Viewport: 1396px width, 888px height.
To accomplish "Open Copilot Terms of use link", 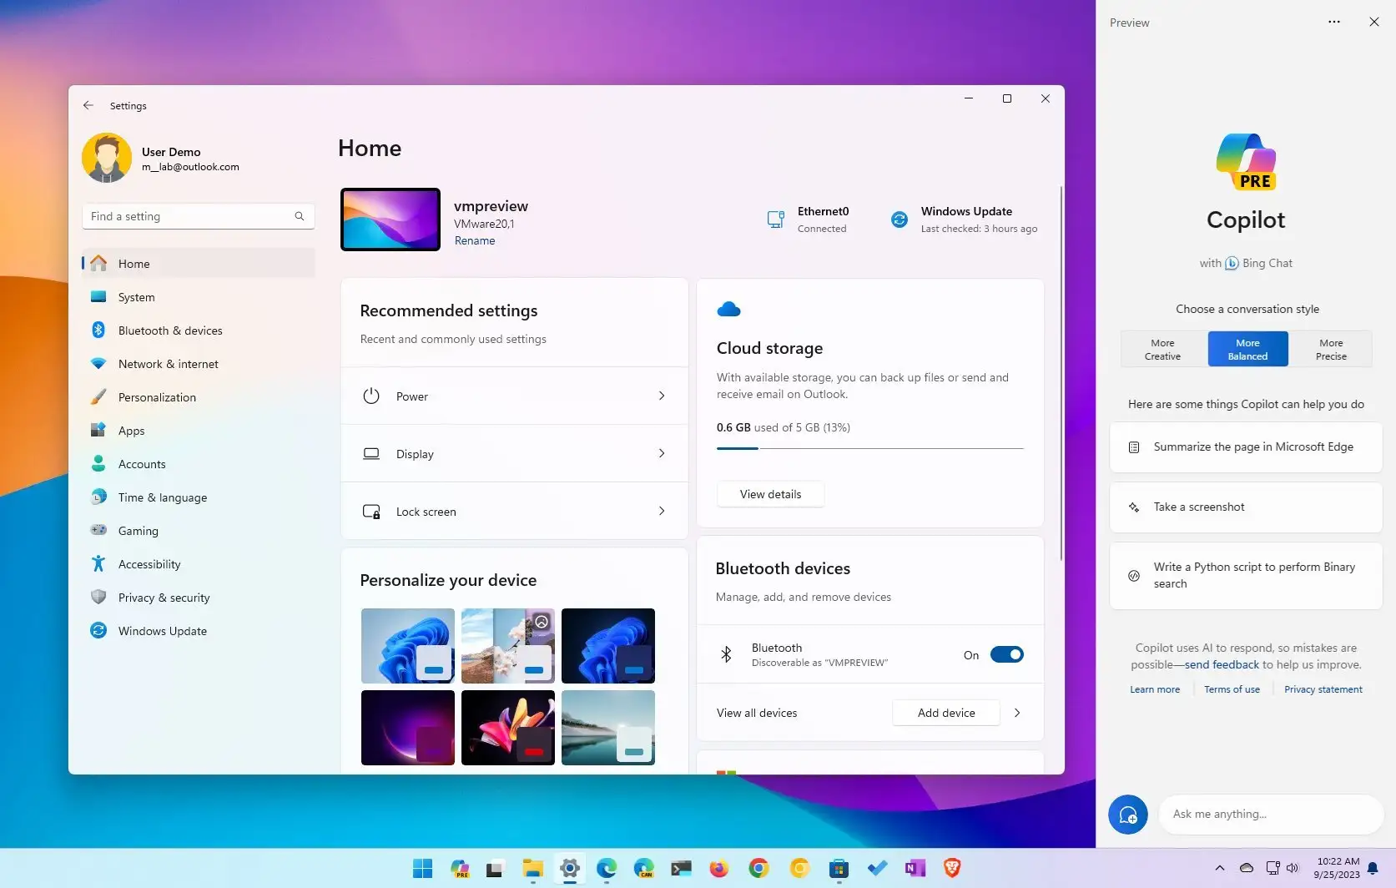I will pos(1232,689).
